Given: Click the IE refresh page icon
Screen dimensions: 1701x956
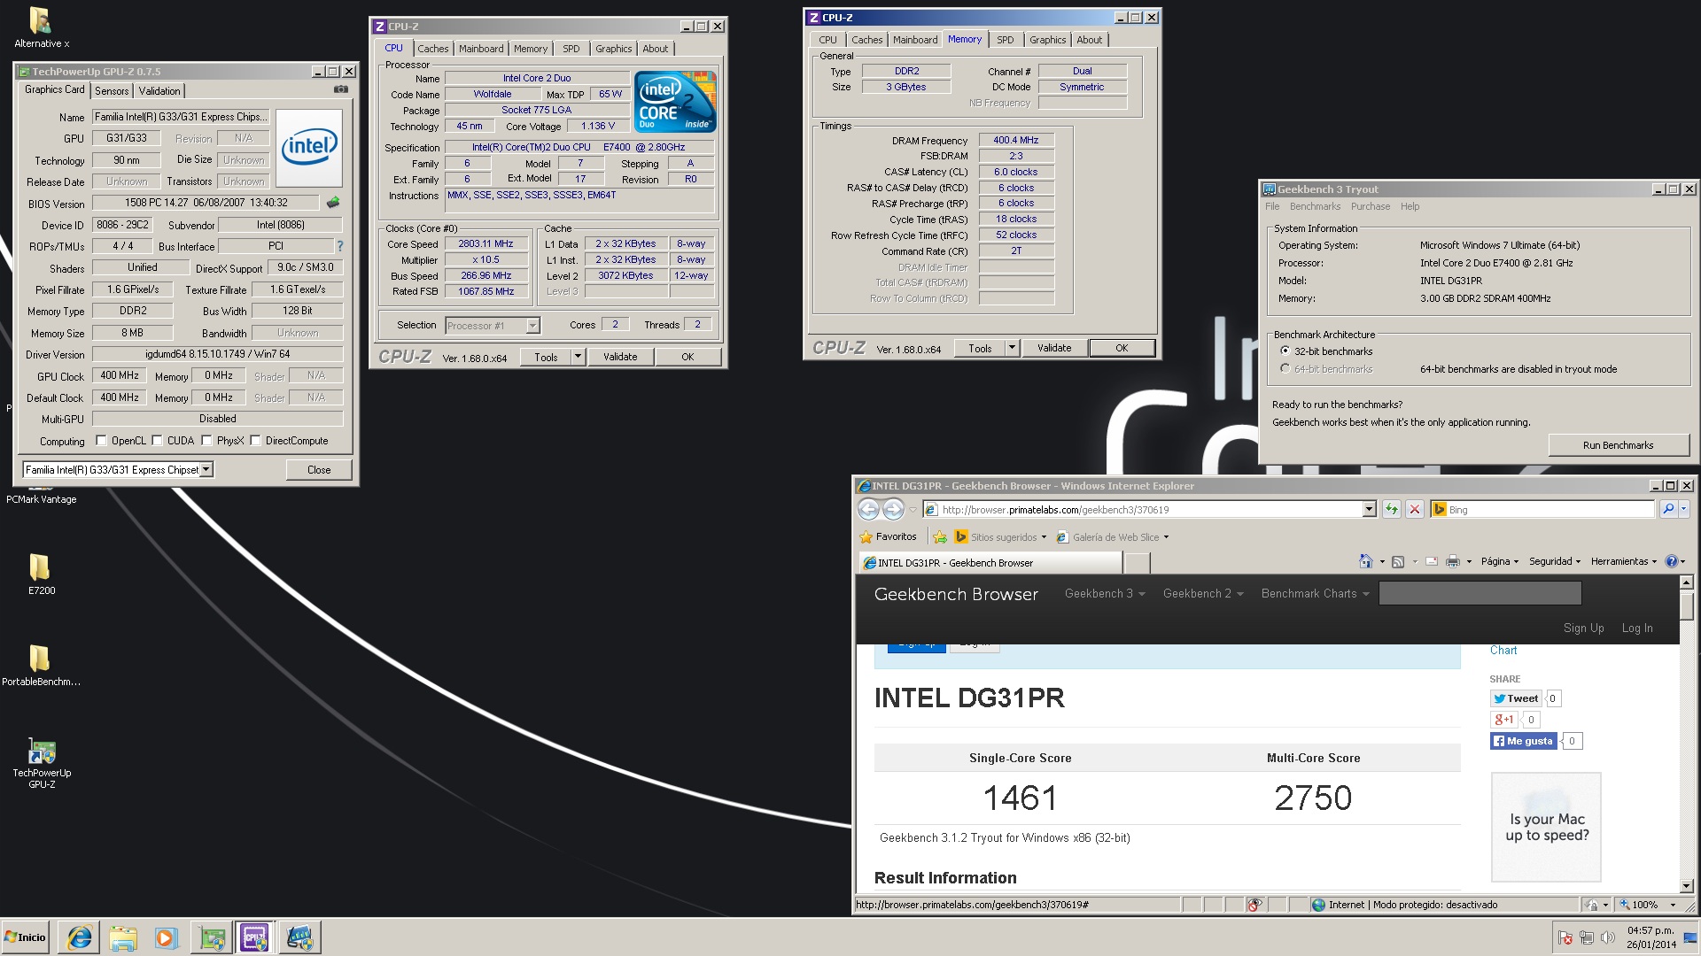Looking at the screenshot, I should [x=1391, y=509].
